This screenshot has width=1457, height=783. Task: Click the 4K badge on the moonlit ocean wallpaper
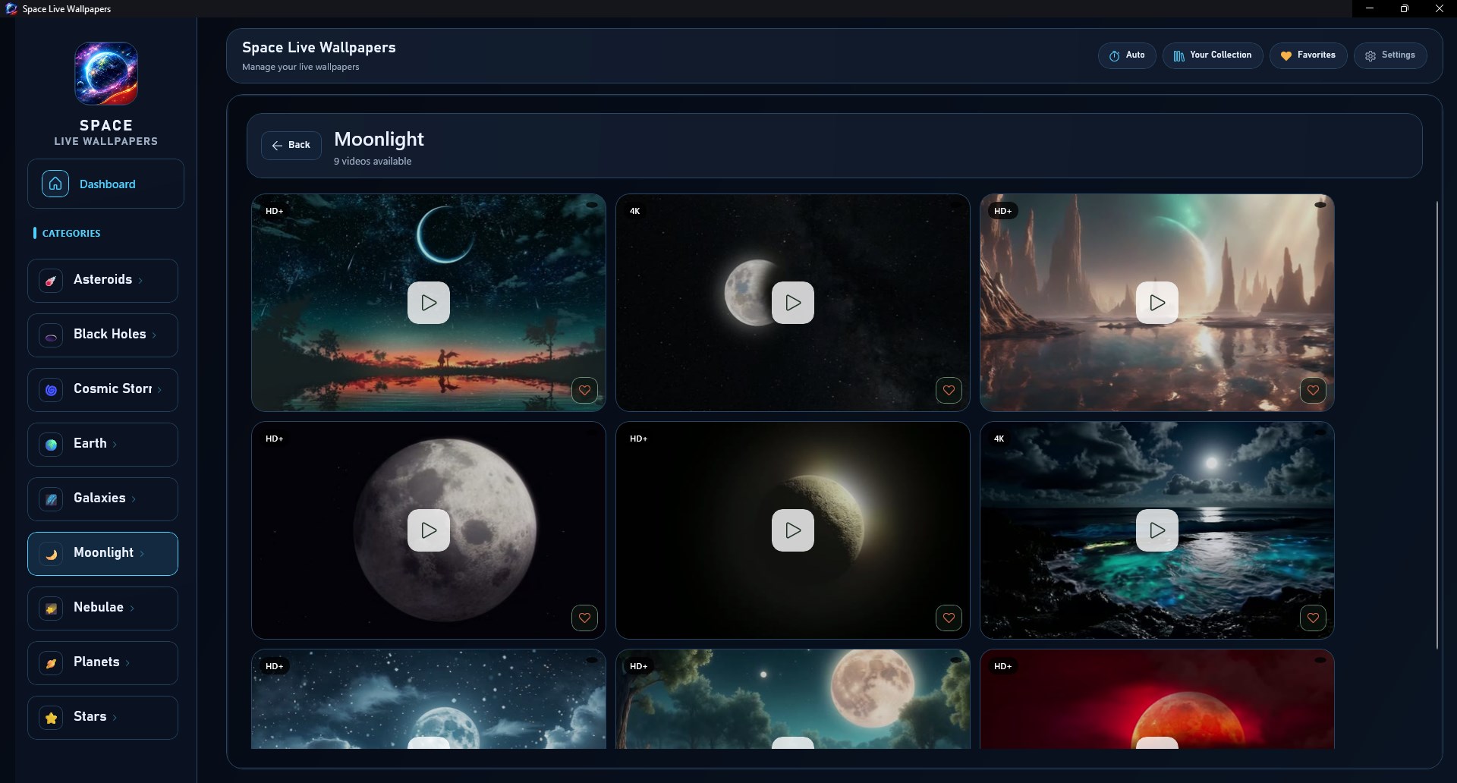tap(999, 439)
